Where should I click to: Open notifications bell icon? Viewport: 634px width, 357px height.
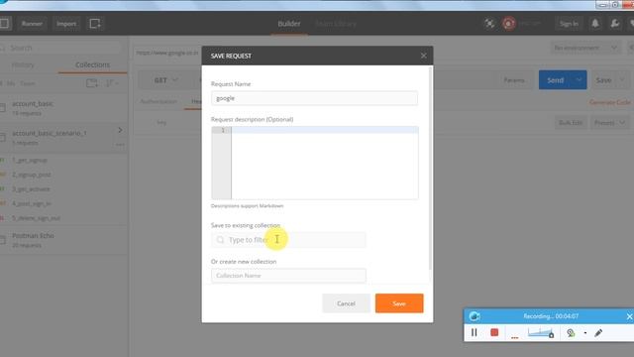coord(595,24)
